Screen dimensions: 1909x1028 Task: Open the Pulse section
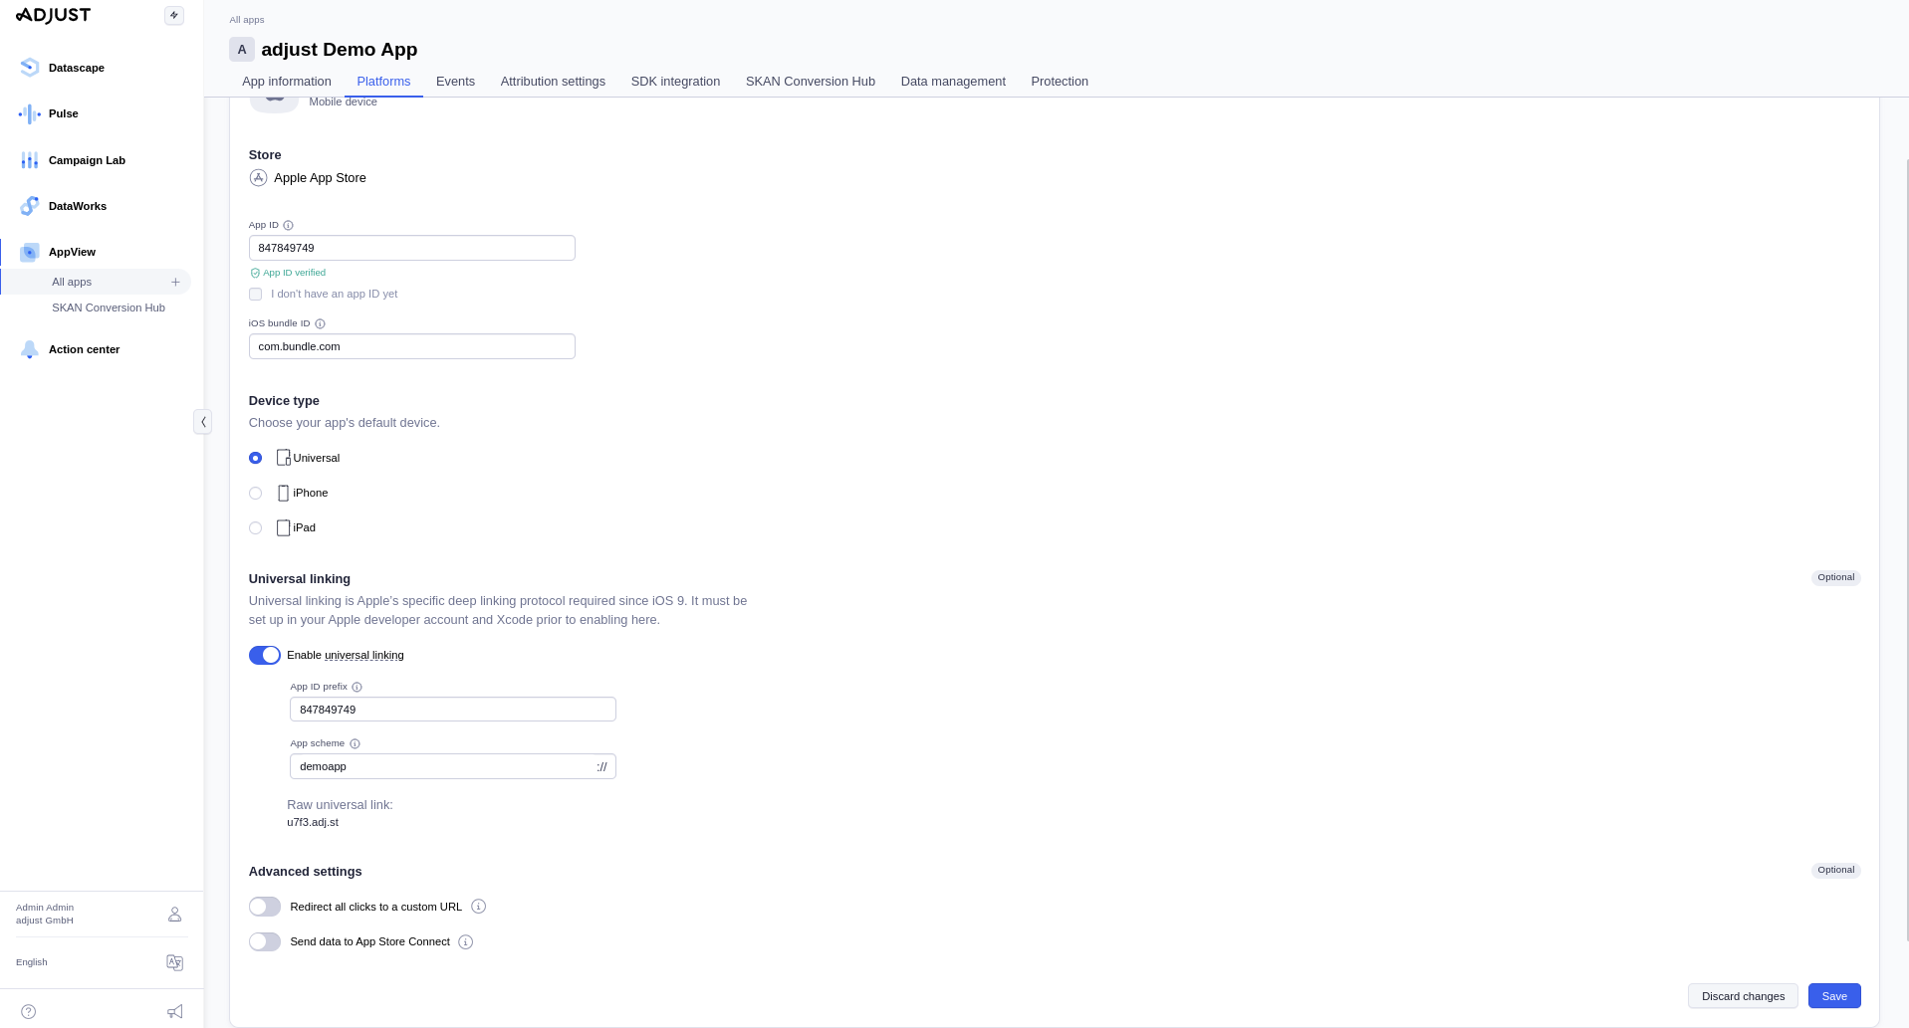(x=64, y=113)
